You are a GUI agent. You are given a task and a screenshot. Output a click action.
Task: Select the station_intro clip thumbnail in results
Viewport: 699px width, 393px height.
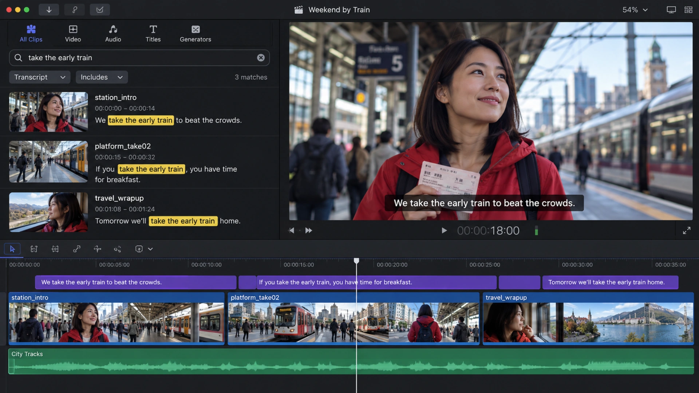[48, 112]
